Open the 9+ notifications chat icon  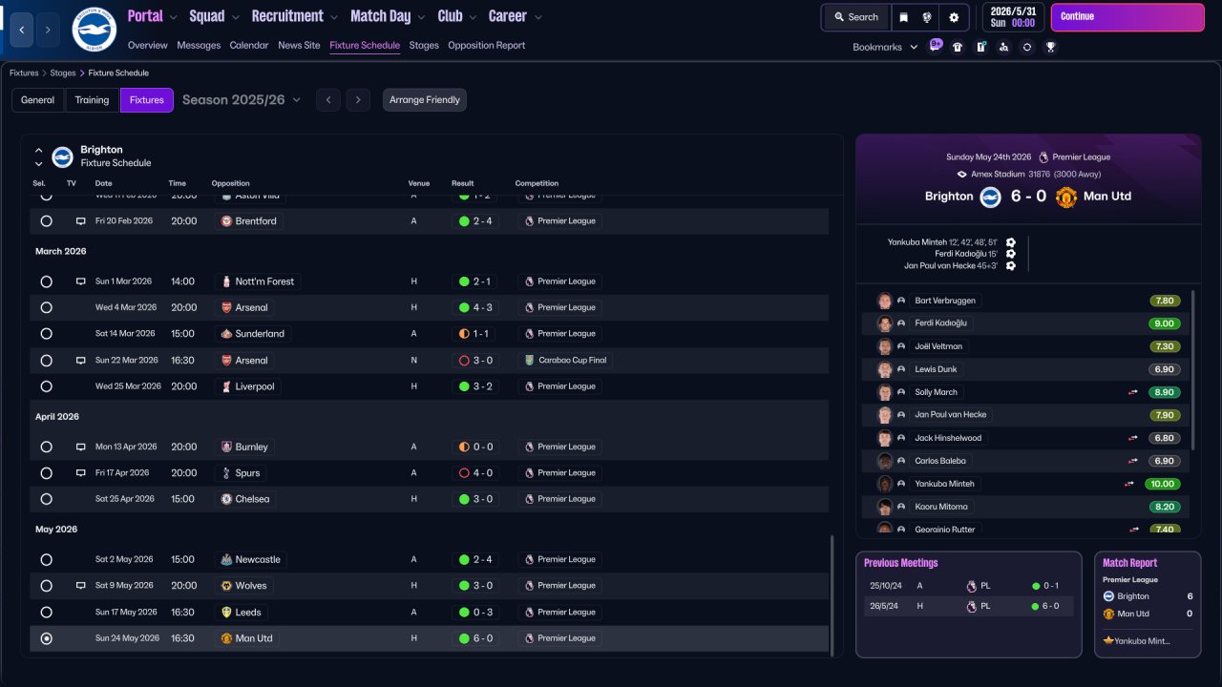936,46
